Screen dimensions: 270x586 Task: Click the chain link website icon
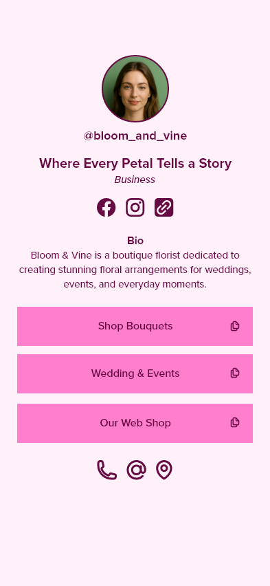coord(164,208)
